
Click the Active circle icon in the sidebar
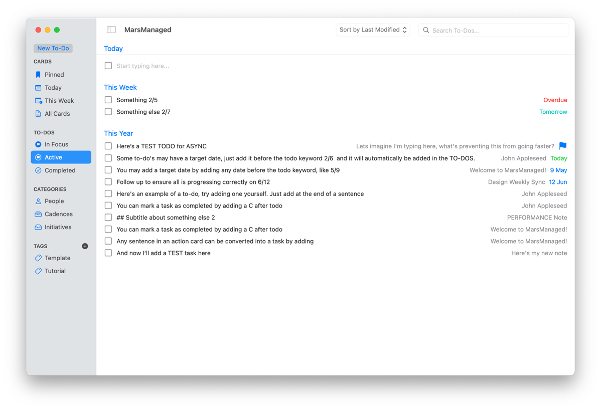[x=38, y=157]
